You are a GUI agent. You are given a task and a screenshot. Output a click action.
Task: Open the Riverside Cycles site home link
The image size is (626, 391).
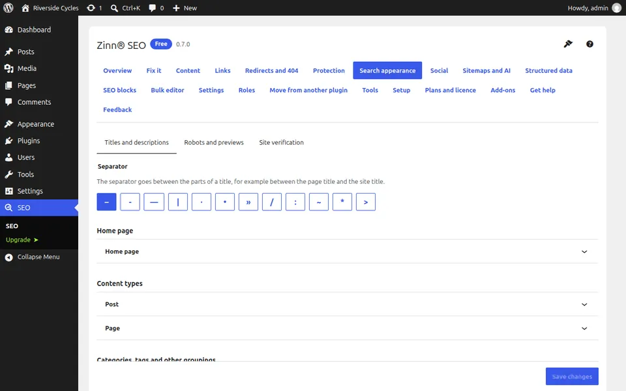pyautogui.click(x=50, y=8)
